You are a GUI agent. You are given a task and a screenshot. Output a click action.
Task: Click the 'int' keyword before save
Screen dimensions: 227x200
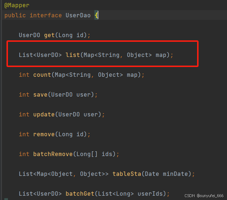24,95
